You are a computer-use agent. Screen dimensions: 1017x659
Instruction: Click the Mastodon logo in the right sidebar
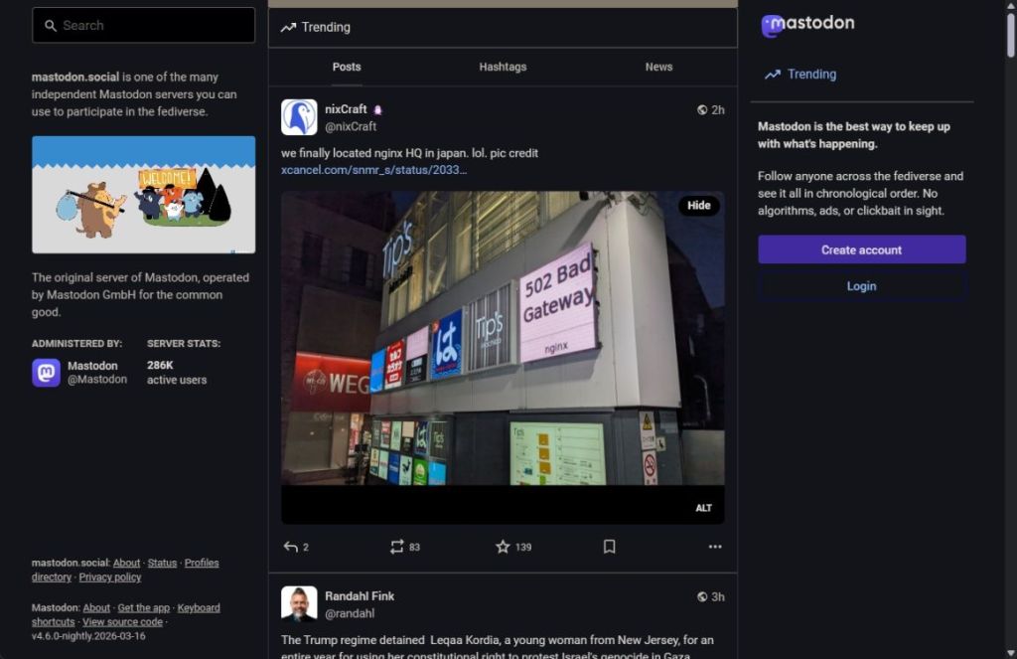pos(807,23)
